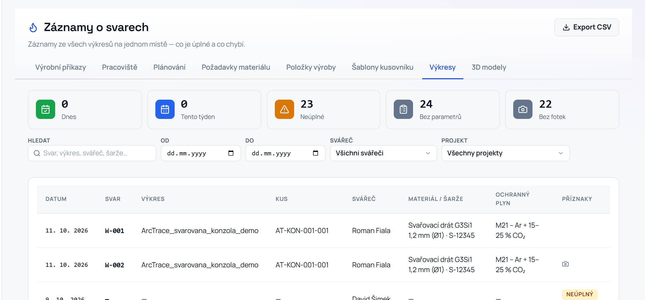Open the Všechny projekty dropdown
The height and width of the screenshot is (300, 645).
[x=505, y=153]
